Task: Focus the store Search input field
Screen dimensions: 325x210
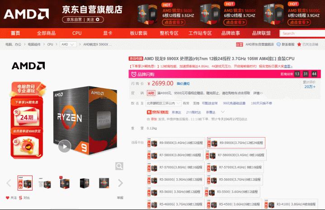Action: tap(302, 33)
